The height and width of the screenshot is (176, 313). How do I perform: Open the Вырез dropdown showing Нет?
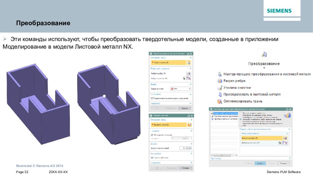(181, 89)
